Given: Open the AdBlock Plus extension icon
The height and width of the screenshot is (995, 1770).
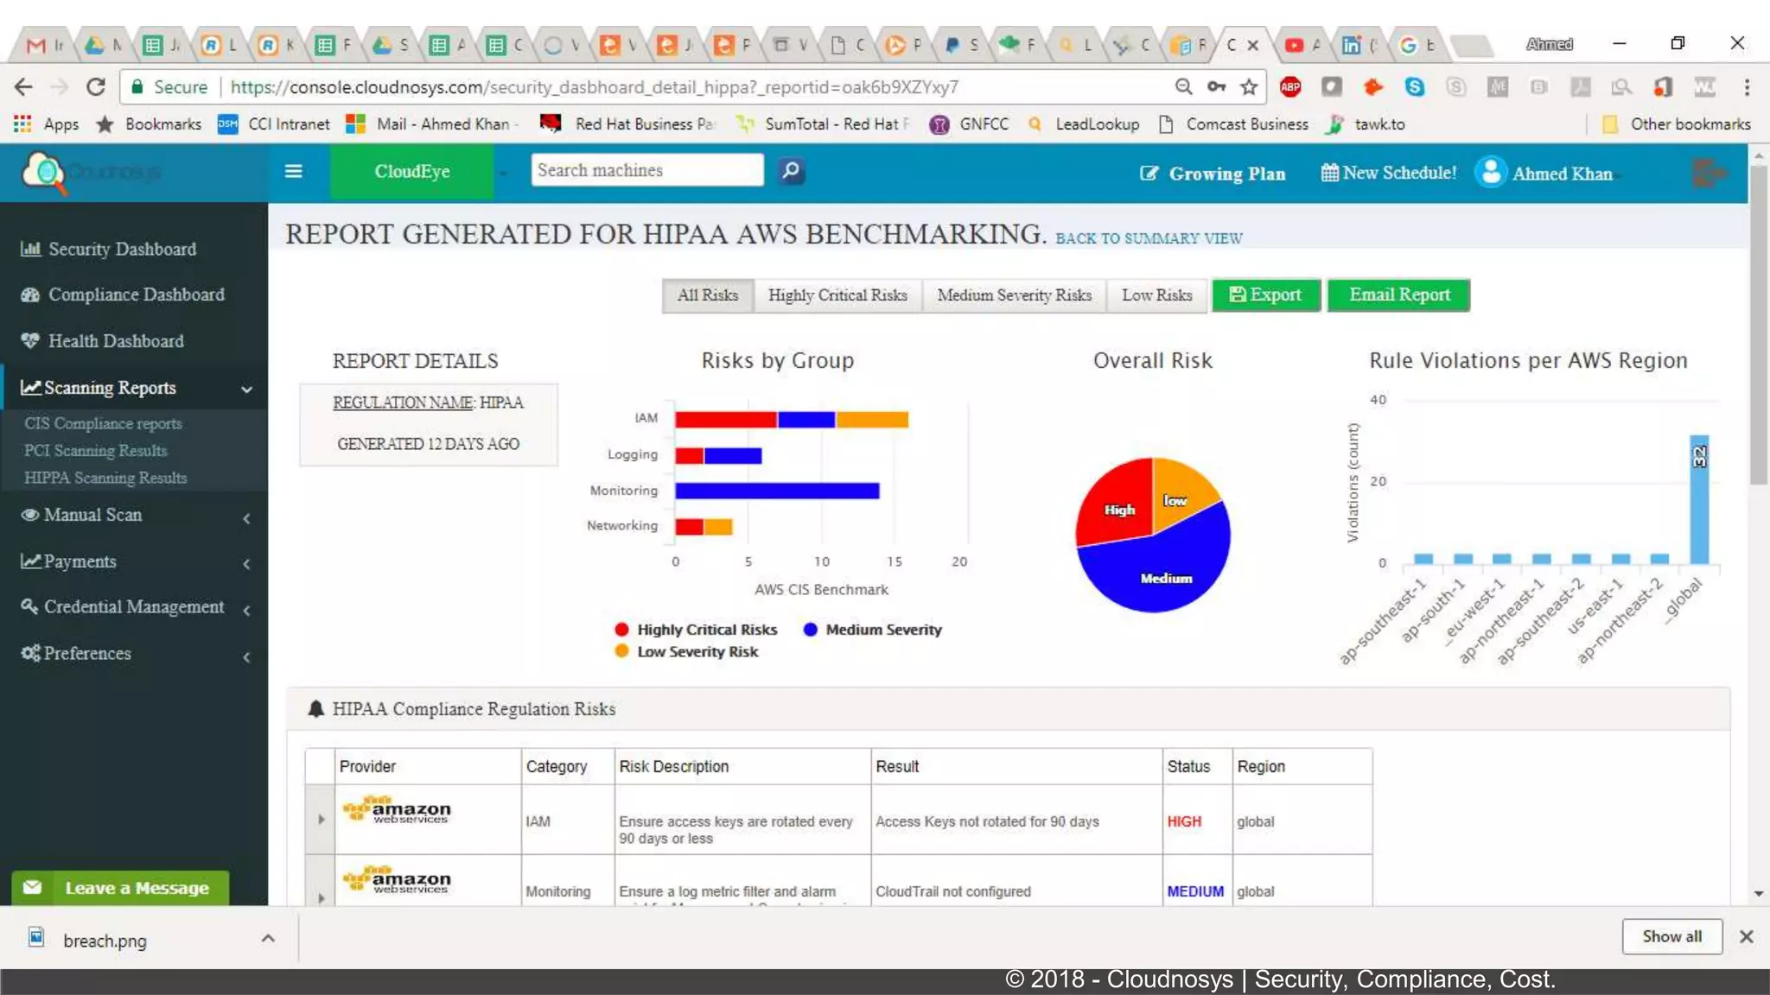Looking at the screenshot, I should (x=1290, y=87).
